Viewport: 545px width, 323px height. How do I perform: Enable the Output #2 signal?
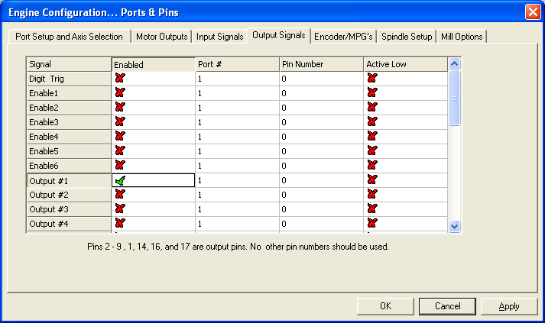[x=120, y=194]
